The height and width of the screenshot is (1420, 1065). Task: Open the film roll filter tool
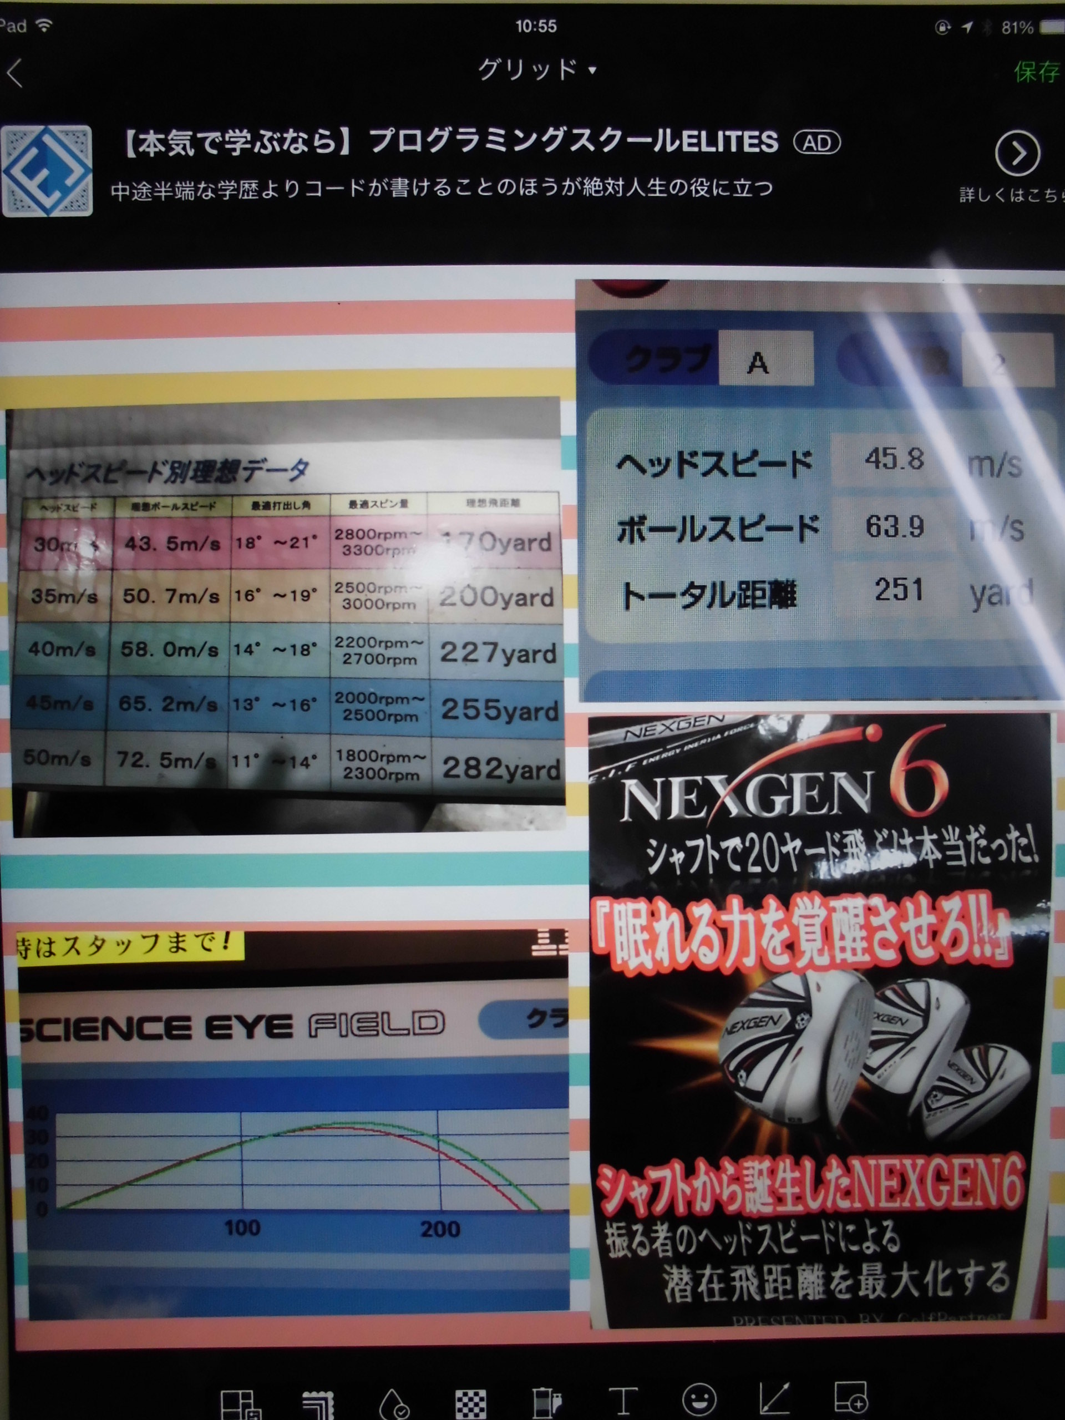[547, 1404]
